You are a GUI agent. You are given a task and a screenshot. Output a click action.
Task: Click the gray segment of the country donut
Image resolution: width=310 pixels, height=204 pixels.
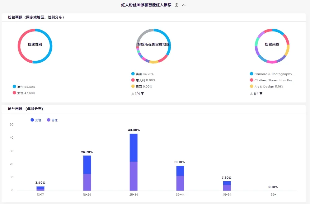[141, 35]
